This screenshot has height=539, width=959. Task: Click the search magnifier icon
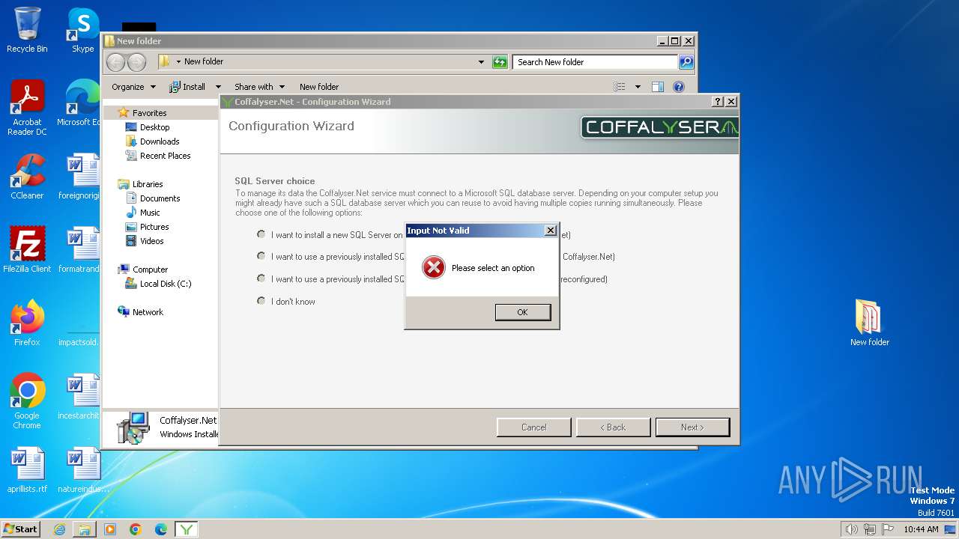point(686,62)
